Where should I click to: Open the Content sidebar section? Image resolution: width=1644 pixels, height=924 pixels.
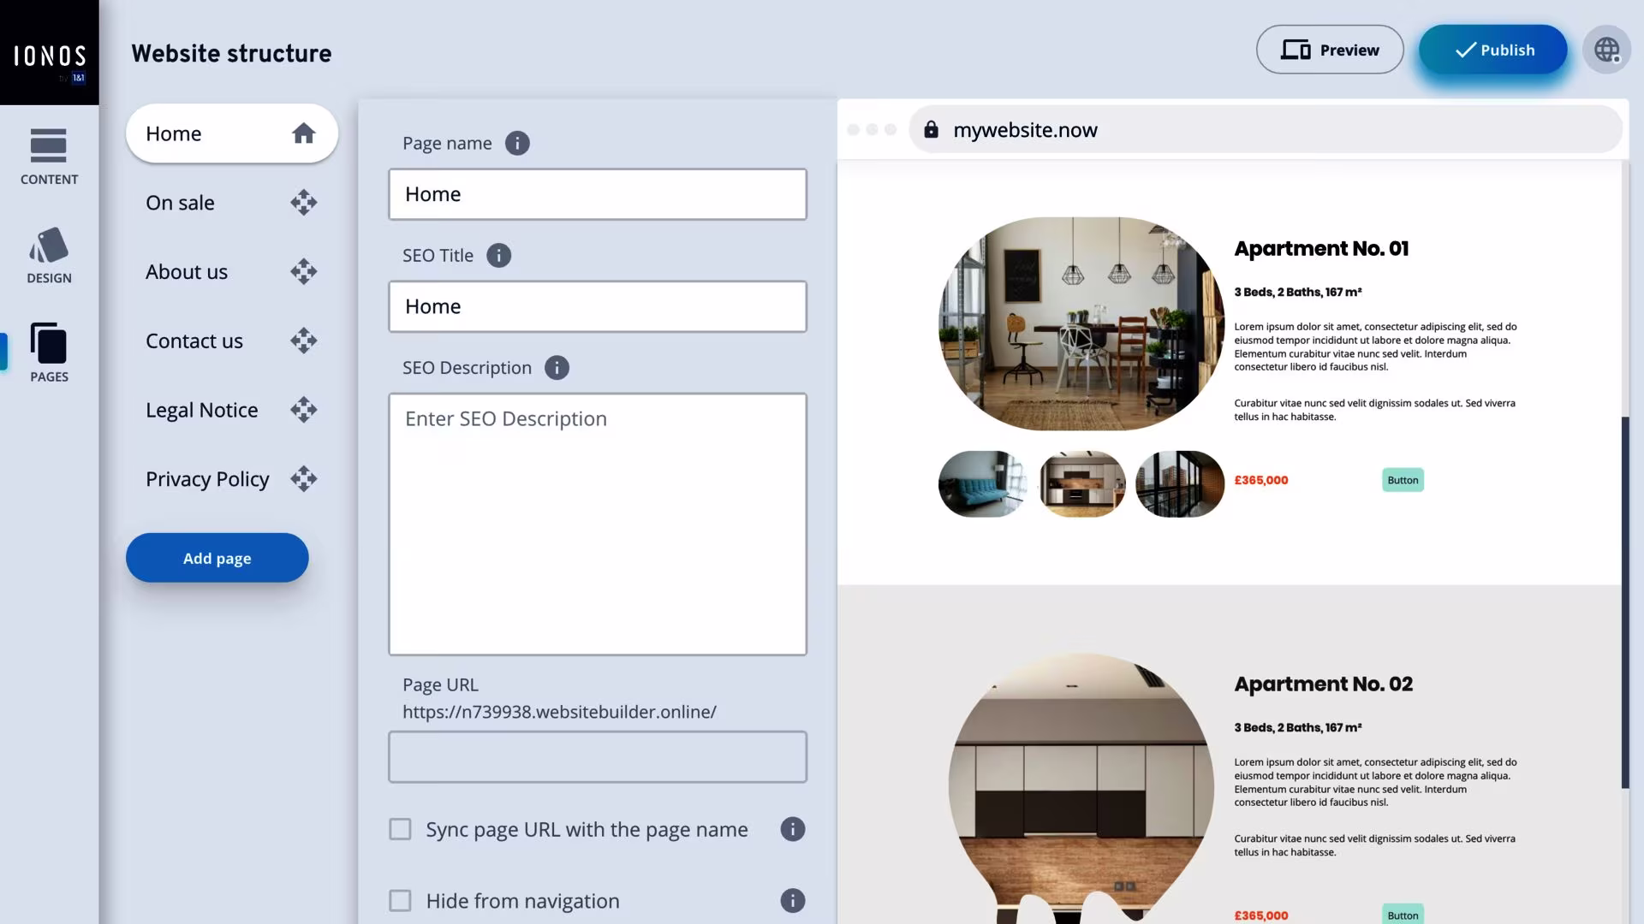pos(49,157)
